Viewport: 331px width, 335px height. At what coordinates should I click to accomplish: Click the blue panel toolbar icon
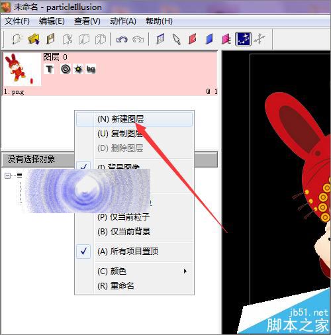pyautogui.click(x=209, y=39)
